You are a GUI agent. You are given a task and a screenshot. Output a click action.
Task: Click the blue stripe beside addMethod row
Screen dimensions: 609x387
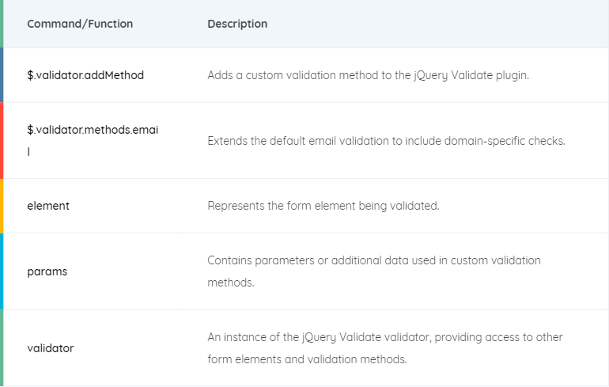pyautogui.click(x=2, y=75)
